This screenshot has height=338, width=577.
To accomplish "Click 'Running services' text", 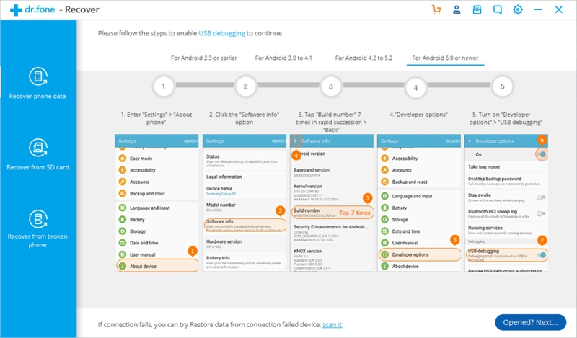I will tap(485, 228).
